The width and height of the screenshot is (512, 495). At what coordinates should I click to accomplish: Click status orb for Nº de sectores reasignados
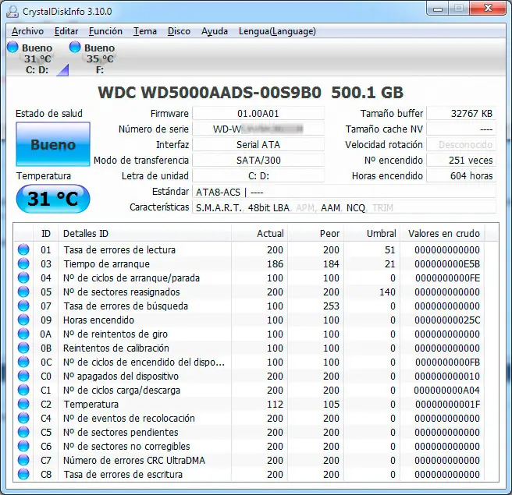[x=23, y=292]
